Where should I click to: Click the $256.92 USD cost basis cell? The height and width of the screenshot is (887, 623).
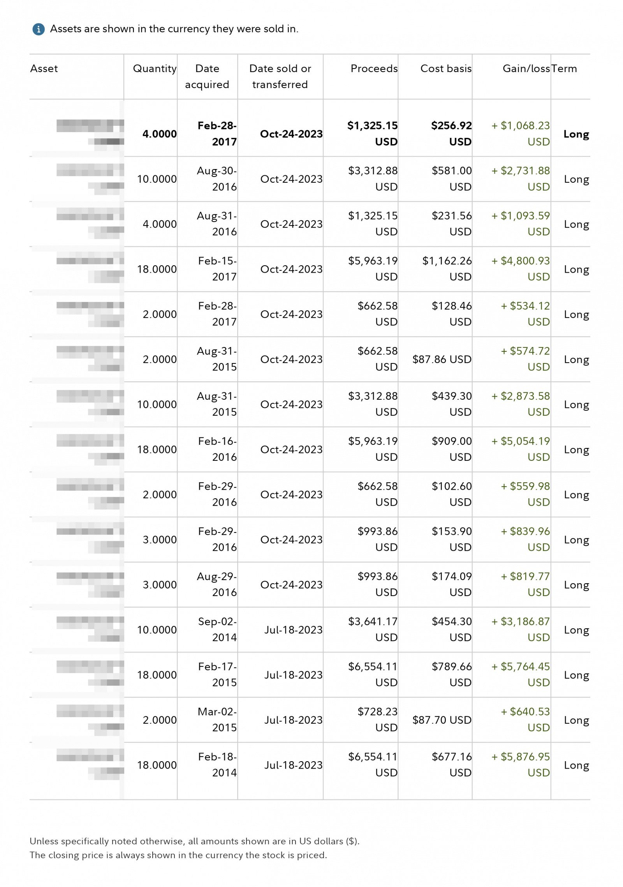tap(451, 134)
